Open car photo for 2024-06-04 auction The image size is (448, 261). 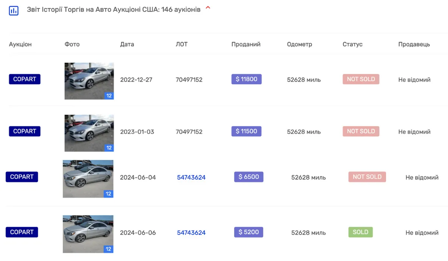coord(88,179)
